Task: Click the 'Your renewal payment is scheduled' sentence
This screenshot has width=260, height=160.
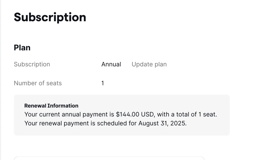Action: tap(106, 123)
